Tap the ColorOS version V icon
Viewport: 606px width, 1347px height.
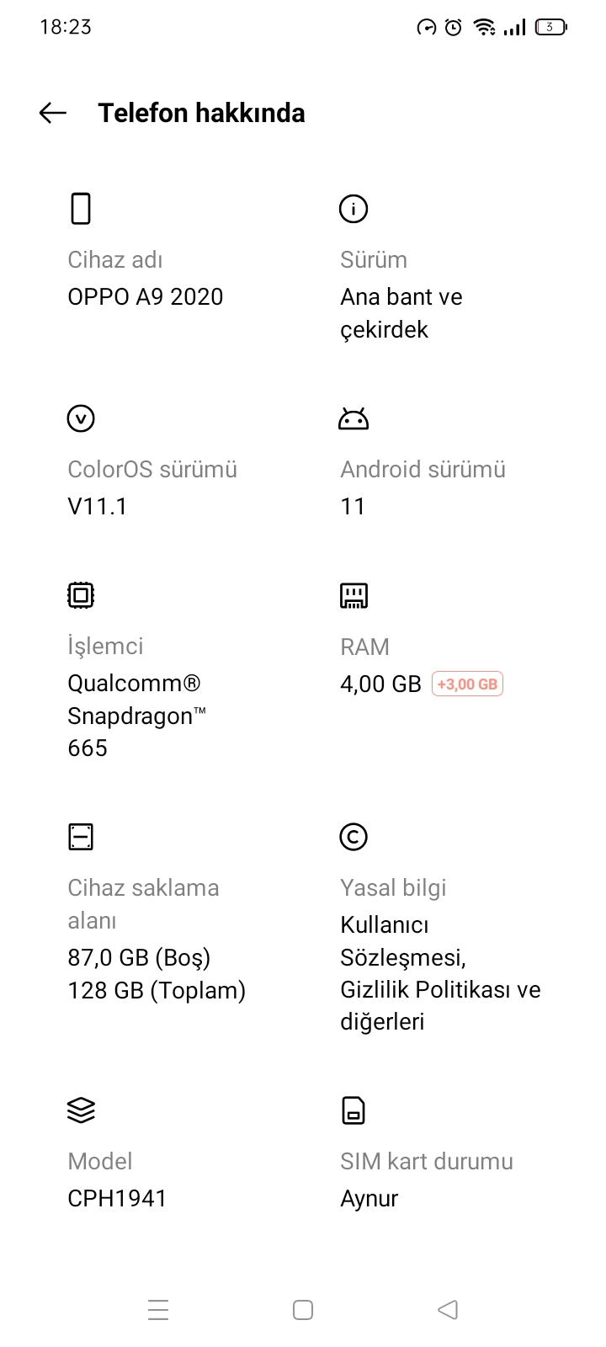click(81, 418)
